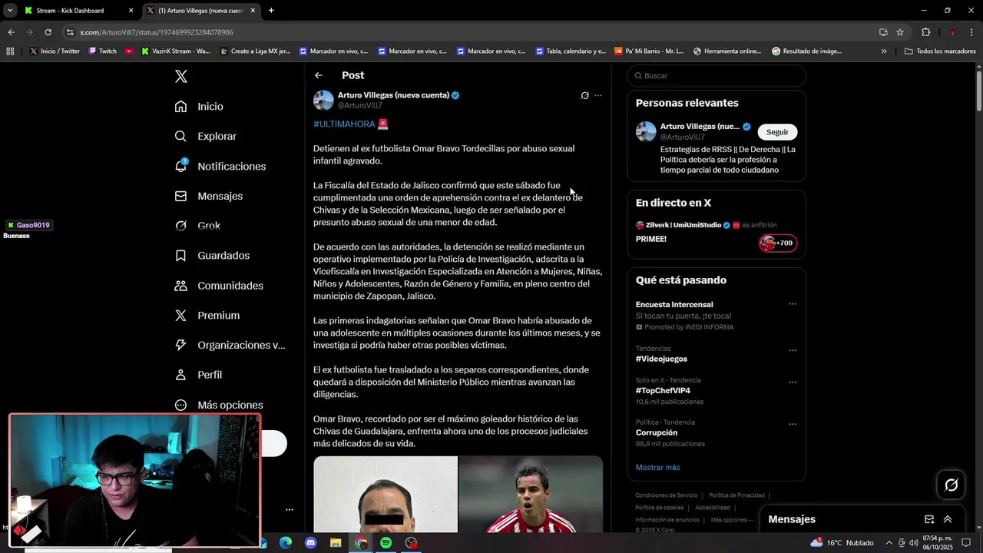Click the #ULTIMAHORA hashtag
This screenshot has width=983, height=553.
344,124
